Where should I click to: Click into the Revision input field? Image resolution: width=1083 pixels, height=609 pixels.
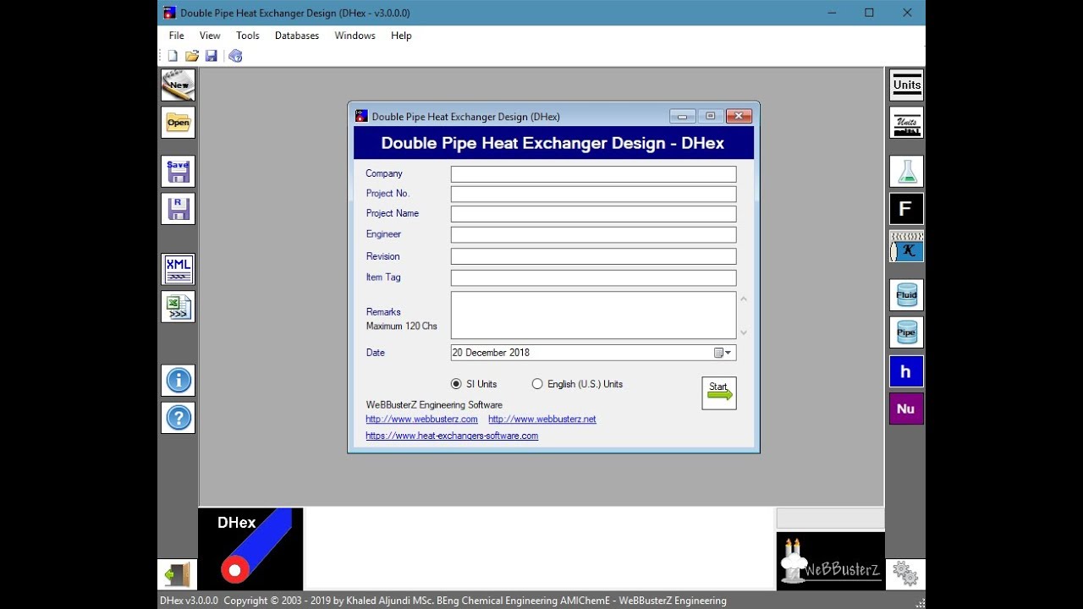click(x=593, y=256)
